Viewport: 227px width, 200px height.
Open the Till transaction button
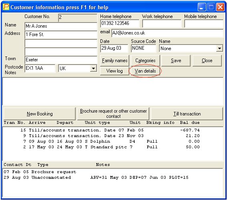pos(187,114)
